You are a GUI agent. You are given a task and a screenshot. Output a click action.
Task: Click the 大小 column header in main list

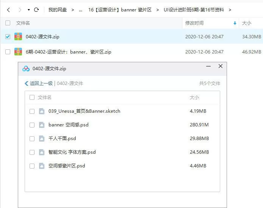[246, 23]
